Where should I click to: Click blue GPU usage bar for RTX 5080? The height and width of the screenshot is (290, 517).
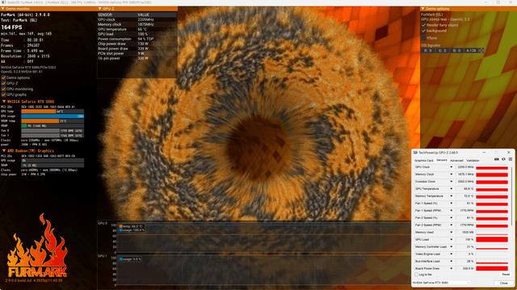pos(53,116)
